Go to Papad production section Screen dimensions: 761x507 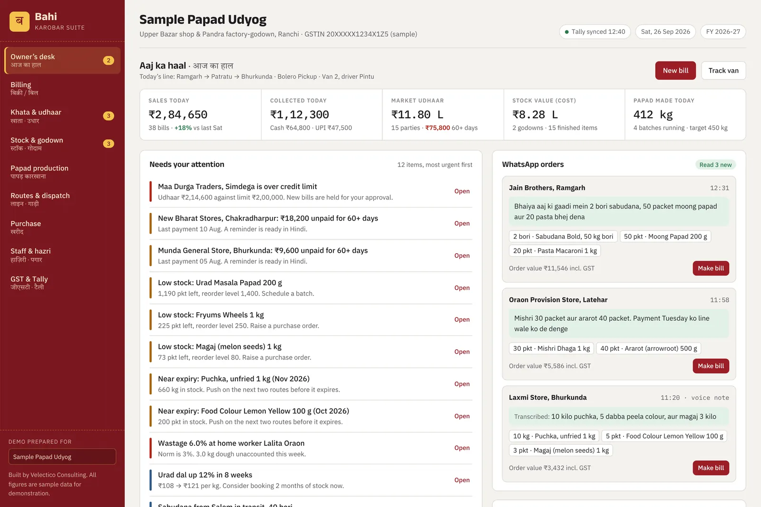(62, 172)
